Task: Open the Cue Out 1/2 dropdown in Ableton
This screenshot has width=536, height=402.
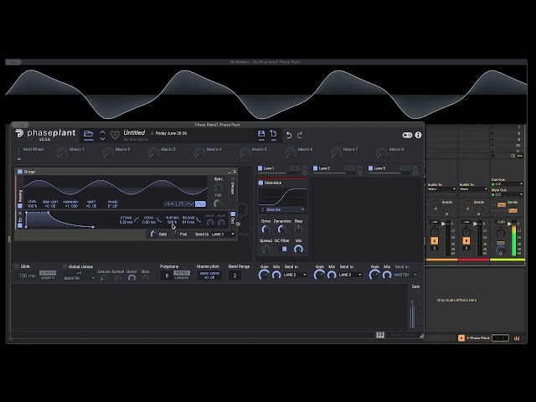Action: pyautogui.click(x=508, y=184)
